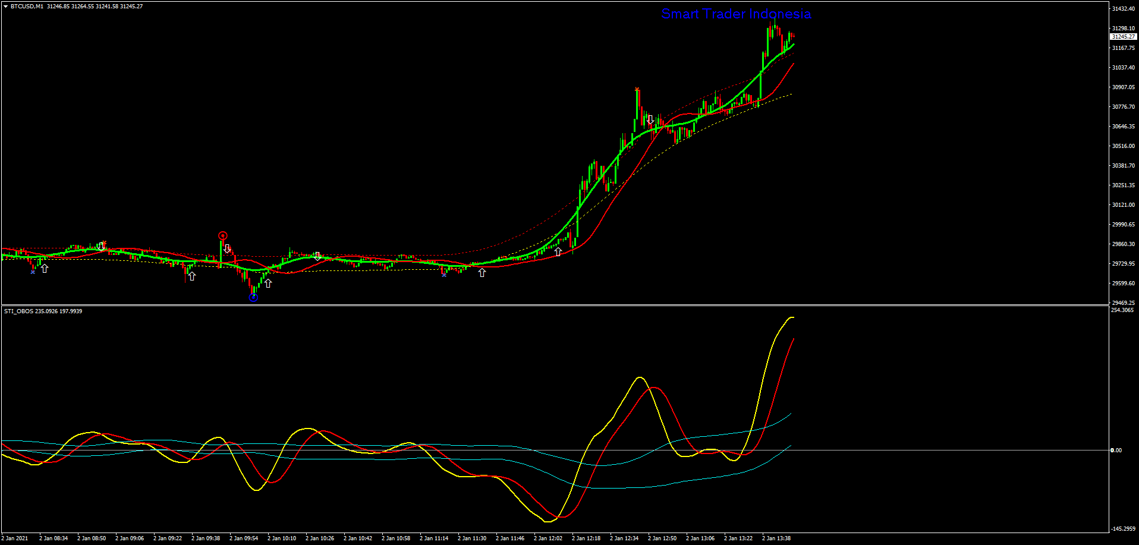Select the red X marker atop the 30907 spike
The width and height of the screenshot is (1139, 545).
pos(637,89)
